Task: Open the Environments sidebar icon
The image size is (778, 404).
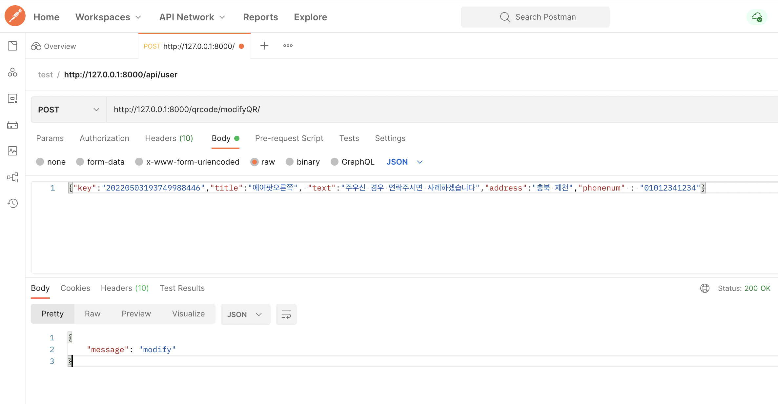Action: (12, 98)
